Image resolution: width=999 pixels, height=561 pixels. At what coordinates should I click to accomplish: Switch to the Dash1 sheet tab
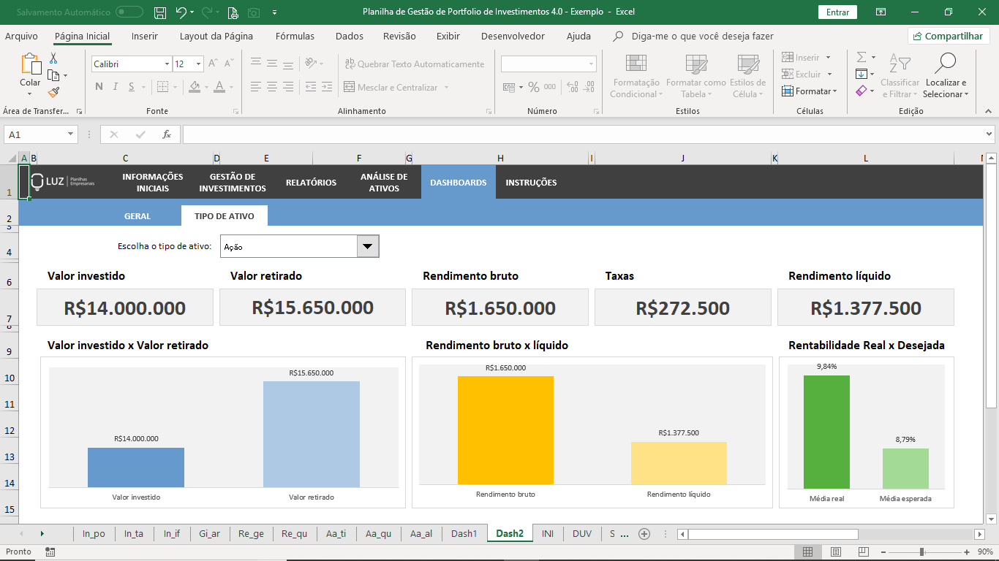[x=464, y=534]
